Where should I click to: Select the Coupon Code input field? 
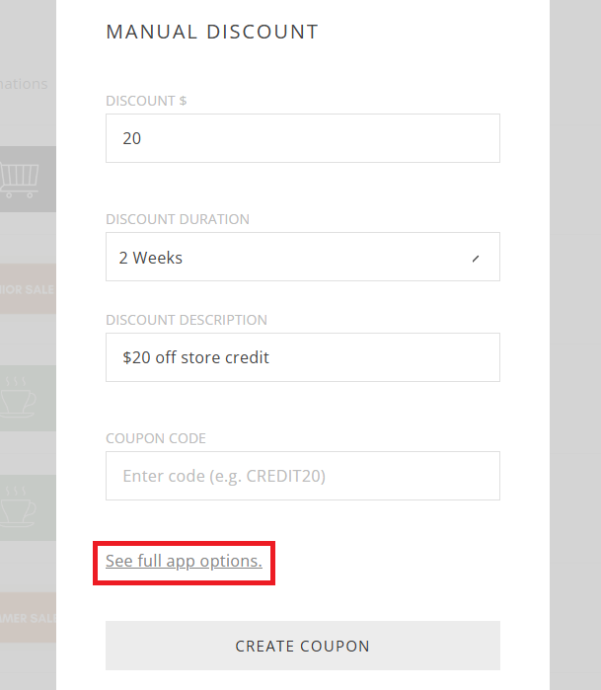pyautogui.click(x=303, y=476)
